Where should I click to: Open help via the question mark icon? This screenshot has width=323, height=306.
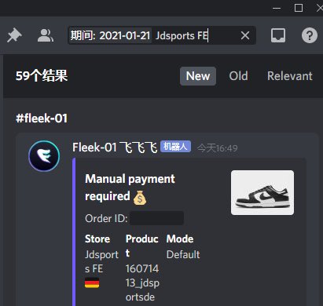click(310, 35)
